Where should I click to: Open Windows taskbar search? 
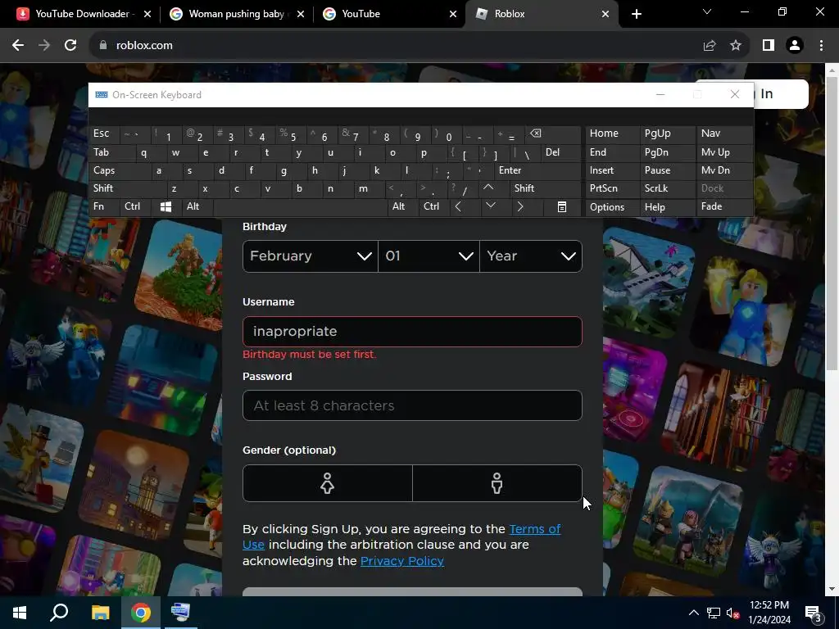(59, 613)
